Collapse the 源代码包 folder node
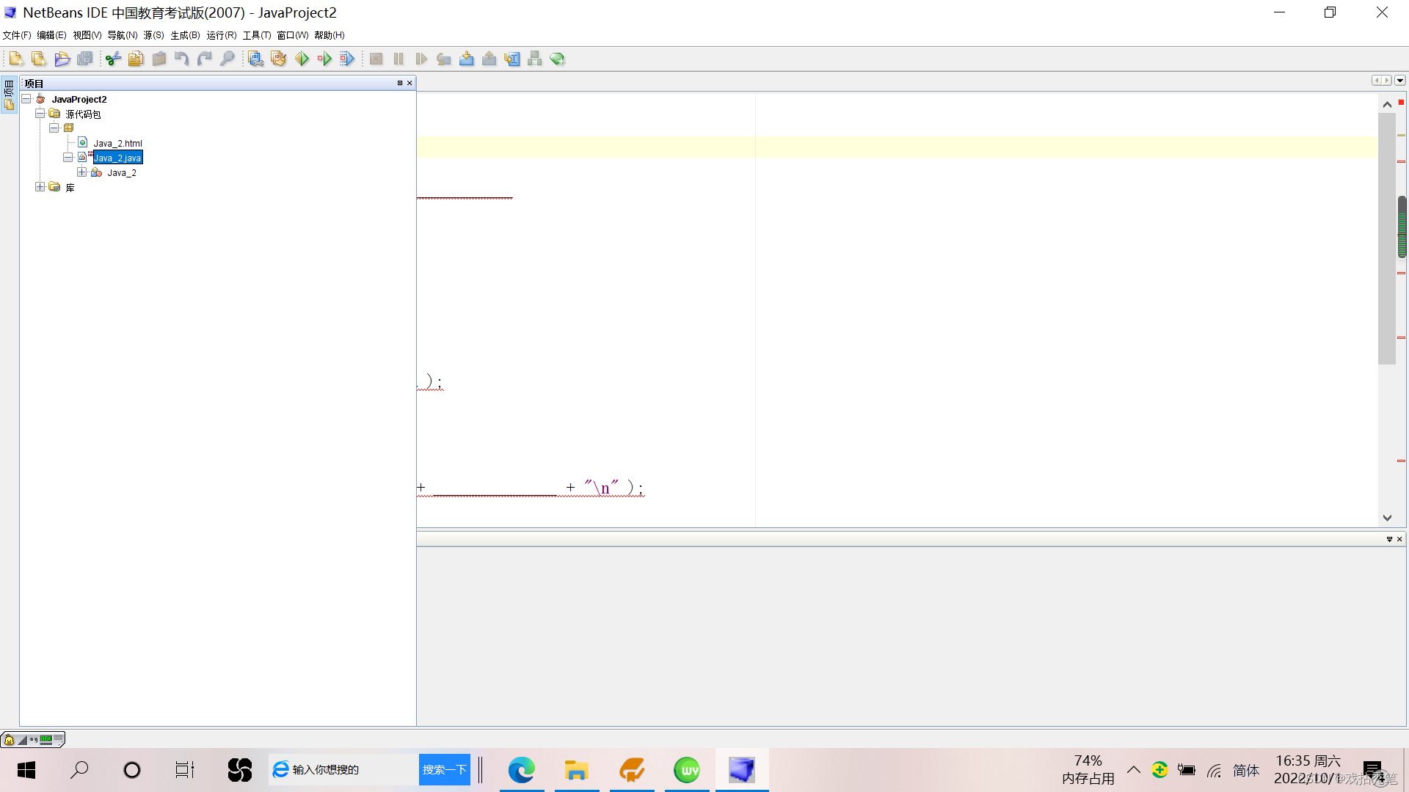The image size is (1409, 792). click(40, 114)
